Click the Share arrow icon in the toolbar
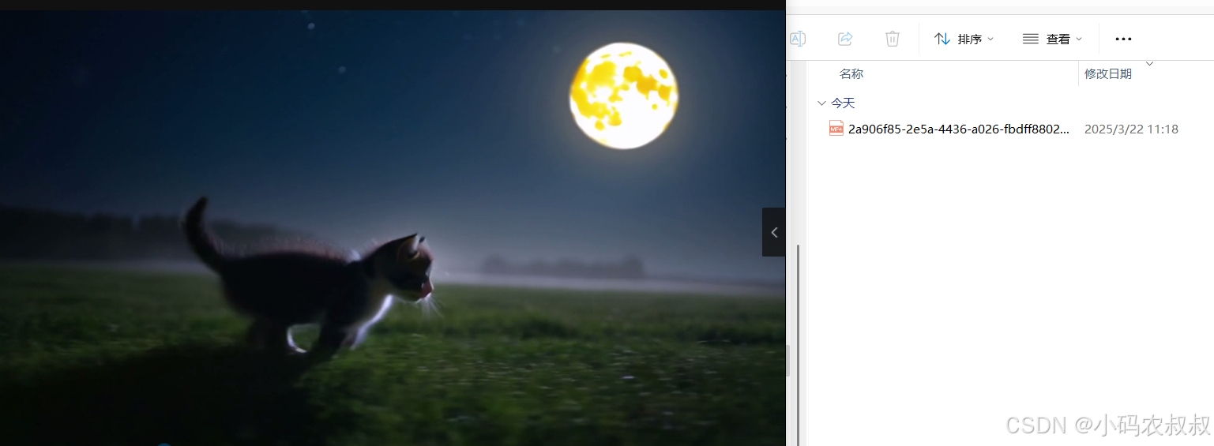 click(845, 39)
